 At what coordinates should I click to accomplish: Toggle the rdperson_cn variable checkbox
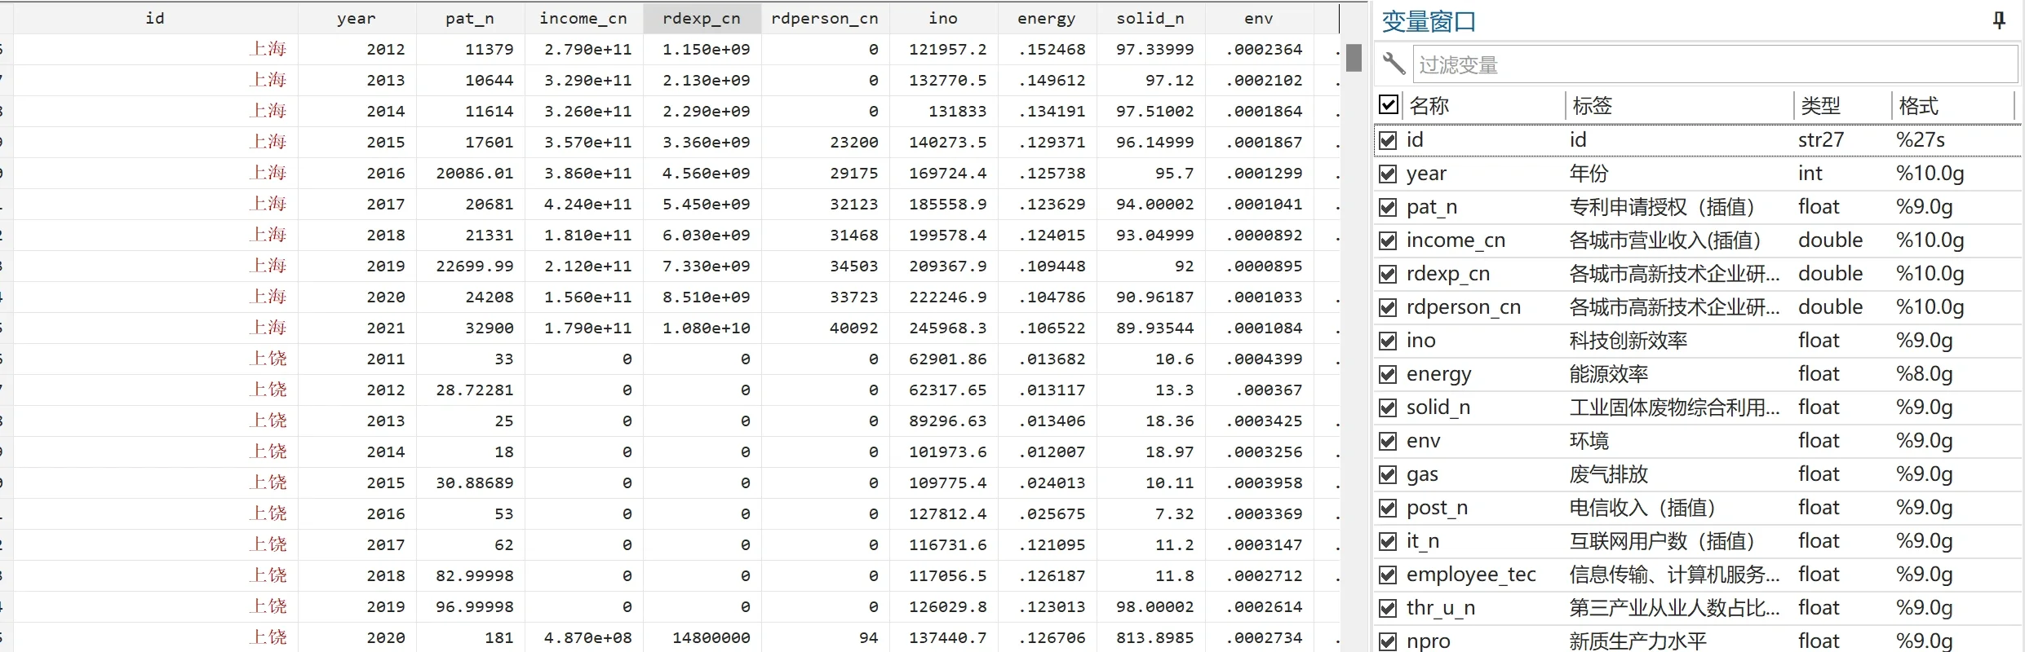1388,307
